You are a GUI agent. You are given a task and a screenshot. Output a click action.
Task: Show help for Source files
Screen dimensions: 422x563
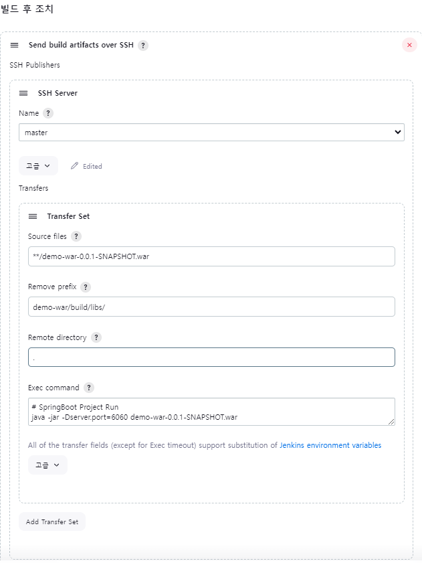click(76, 236)
